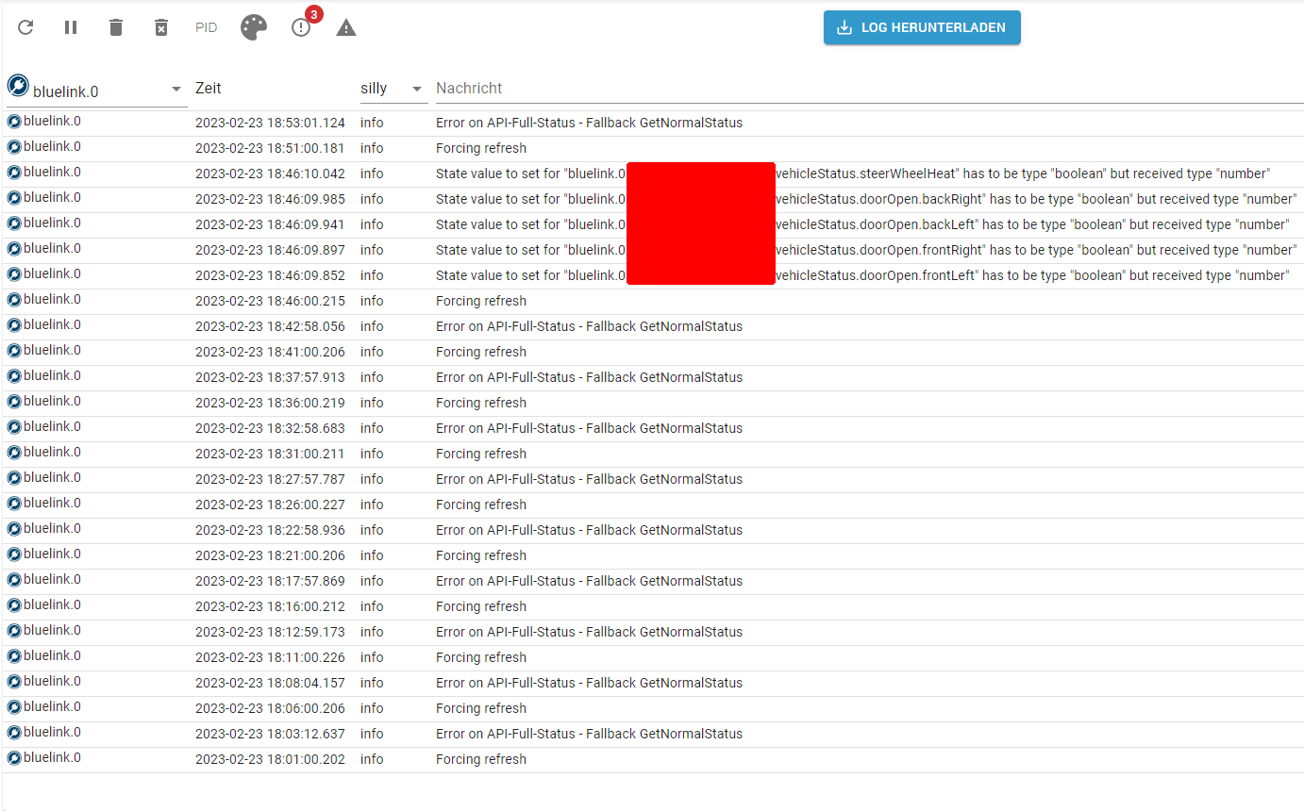Image resolution: width=1304 pixels, height=811 pixels.
Task: Click the Zeit column header
Action: point(209,88)
